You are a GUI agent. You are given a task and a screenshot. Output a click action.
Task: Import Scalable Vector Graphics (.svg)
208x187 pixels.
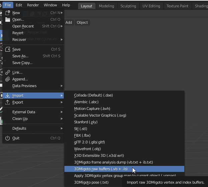click(x=124, y=115)
